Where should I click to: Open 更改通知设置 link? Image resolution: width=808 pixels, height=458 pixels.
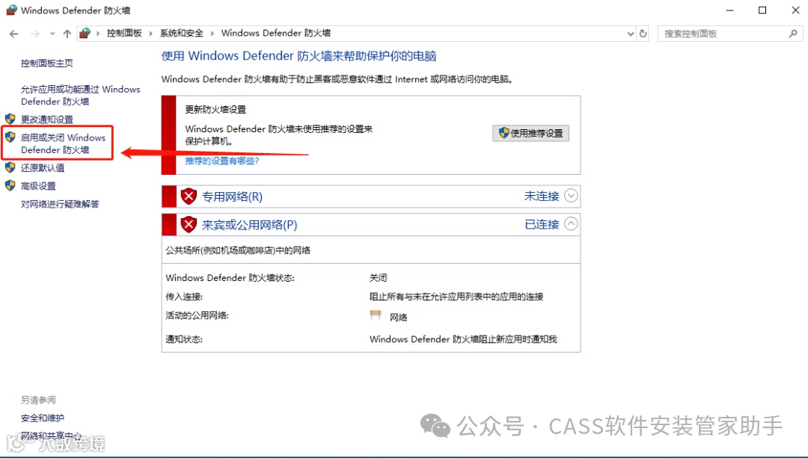pyautogui.click(x=47, y=120)
